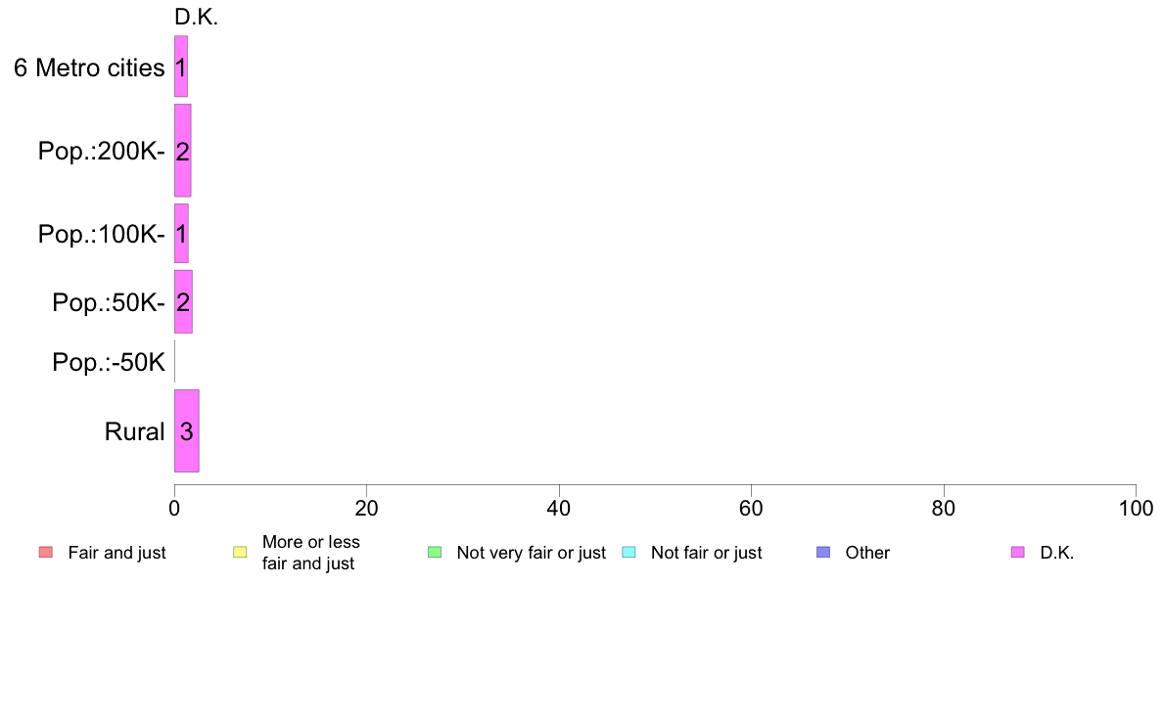
Task: Click the cyan Not fair or just swatch
Action: [x=628, y=553]
